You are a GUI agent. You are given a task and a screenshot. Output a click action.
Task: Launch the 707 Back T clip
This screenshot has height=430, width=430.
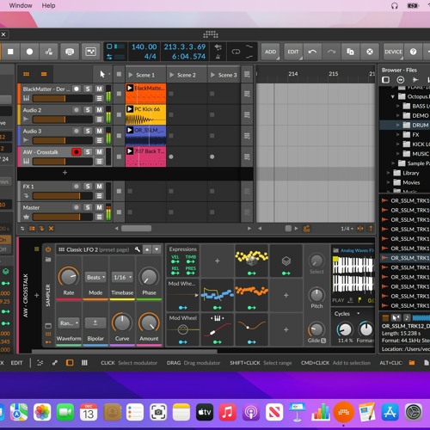130,150
